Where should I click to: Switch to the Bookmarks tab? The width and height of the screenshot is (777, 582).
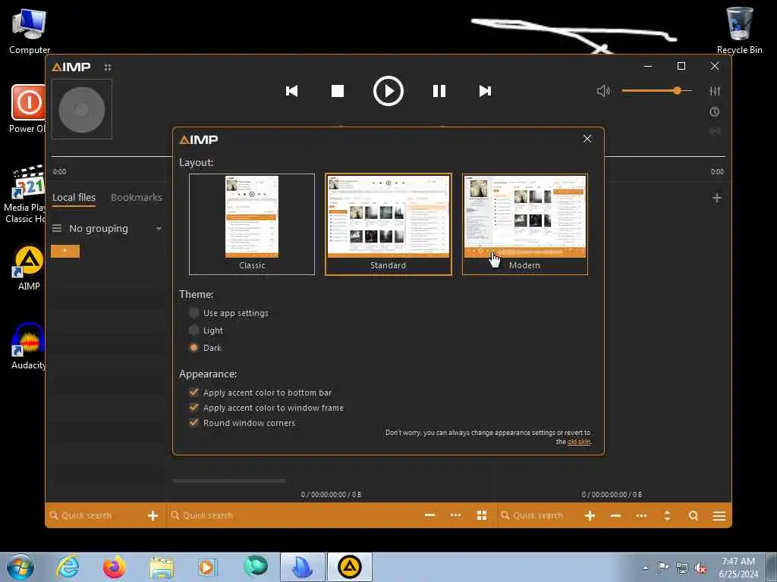pos(137,198)
